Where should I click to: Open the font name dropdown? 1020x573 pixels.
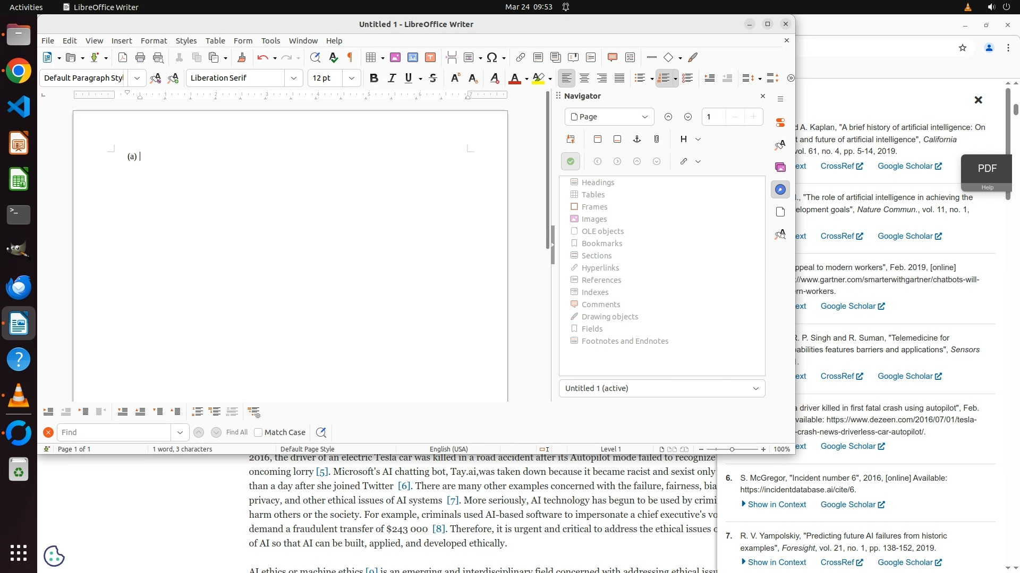click(x=294, y=78)
